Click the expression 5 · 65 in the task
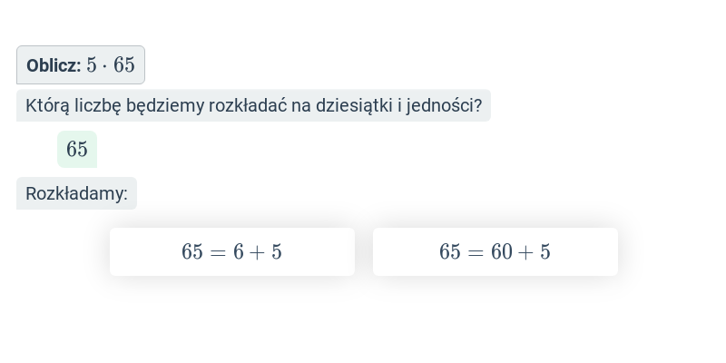The image size is (726, 363). click(x=111, y=65)
